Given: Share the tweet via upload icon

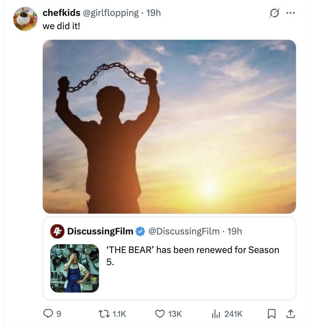Looking at the screenshot, I should point(291,314).
